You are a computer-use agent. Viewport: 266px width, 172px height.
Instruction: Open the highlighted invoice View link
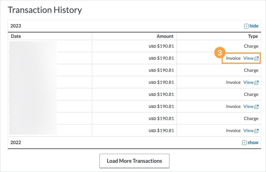tap(248, 58)
